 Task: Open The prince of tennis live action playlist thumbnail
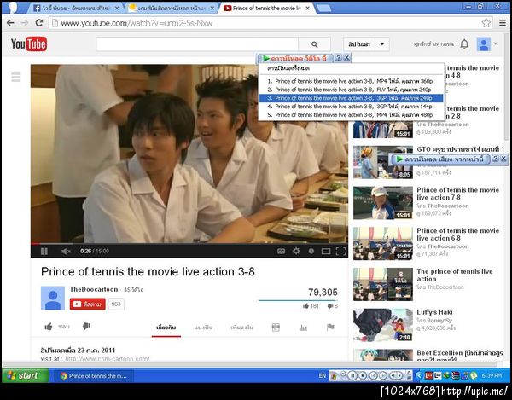pos(383,284)
